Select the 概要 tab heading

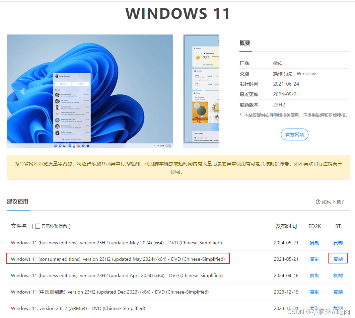click(x=245, y=43)
